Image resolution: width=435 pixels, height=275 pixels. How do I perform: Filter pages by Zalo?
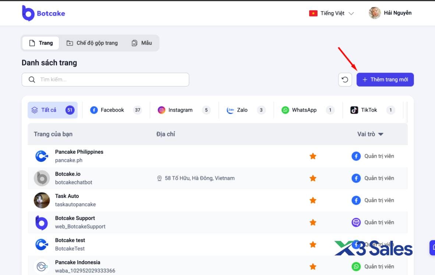246,110
